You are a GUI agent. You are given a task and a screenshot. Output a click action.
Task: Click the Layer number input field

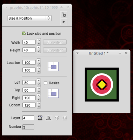coord(28,118)
